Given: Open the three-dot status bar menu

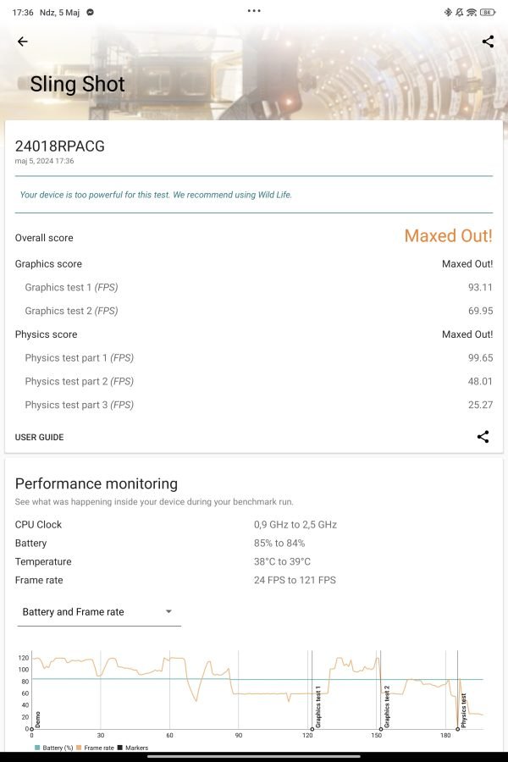Looking at the screenshot, I should 254,11.
